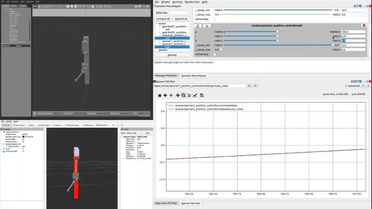Choose Select tool in RViz toolbar
Image resolution: width=372 pixels, height=209 pixels.
31,125
